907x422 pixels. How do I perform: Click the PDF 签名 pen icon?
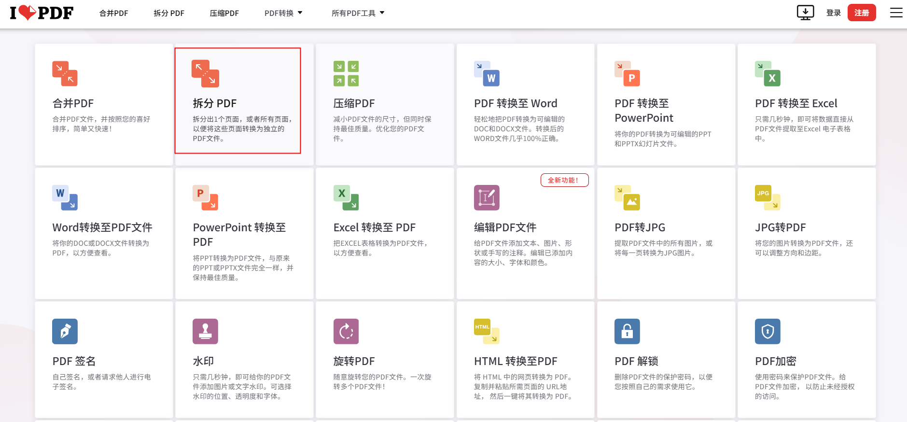point(65,332)
